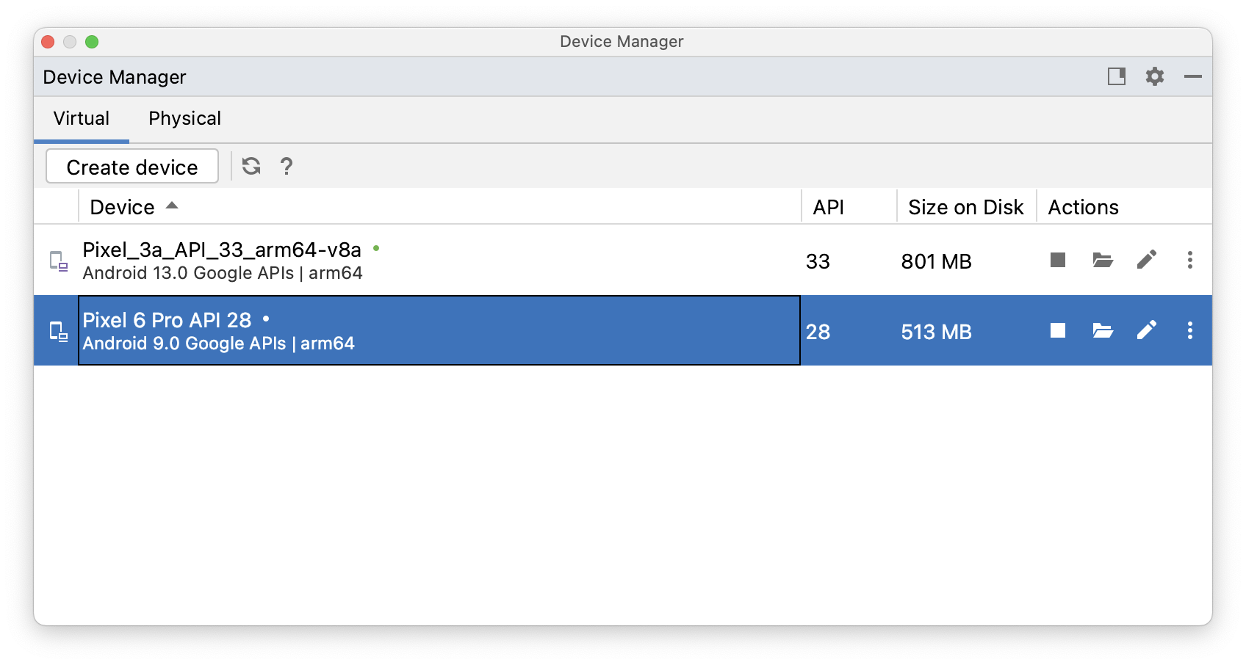The height and width of the screenshot is (665, 1246).
Task: Click the API 33 cell
Action: 818,261
